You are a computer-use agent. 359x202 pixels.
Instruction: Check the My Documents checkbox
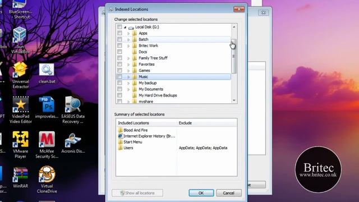coord(119,89)
